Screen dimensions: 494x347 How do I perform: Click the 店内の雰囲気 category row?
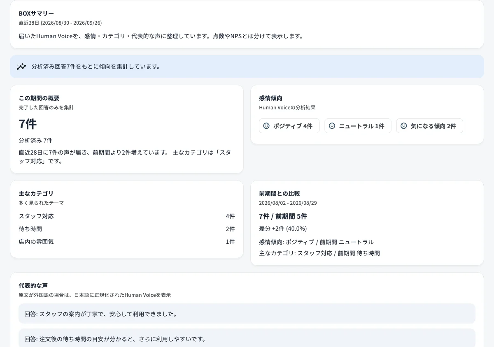127,242
